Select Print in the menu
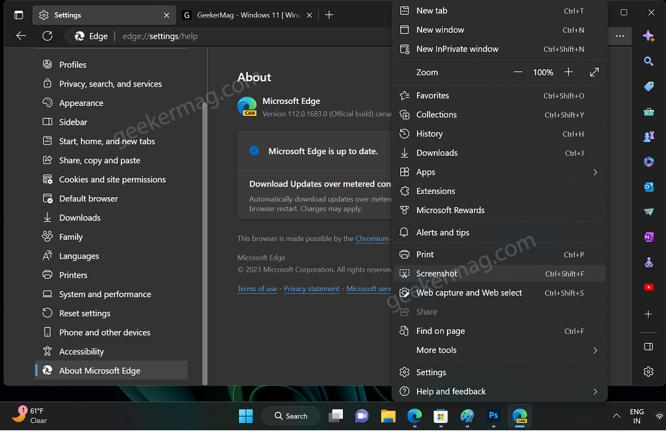The width and height of the screenshot is (666, 431). tap(499, 254)
